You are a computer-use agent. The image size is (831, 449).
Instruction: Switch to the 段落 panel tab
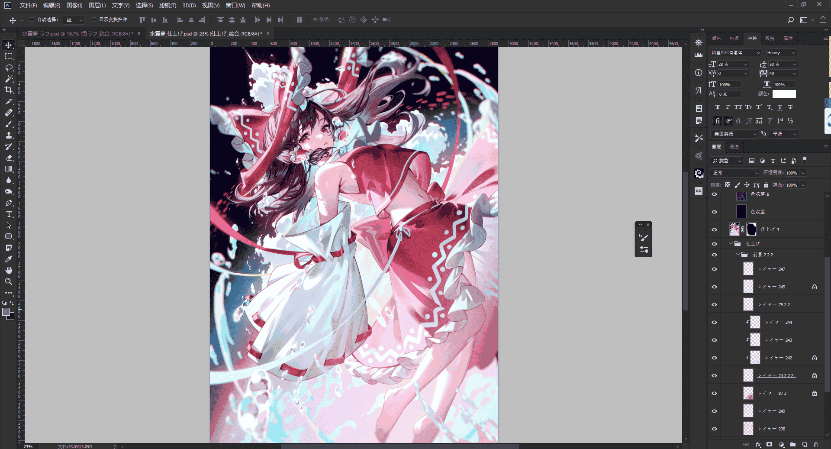(770, 39)
